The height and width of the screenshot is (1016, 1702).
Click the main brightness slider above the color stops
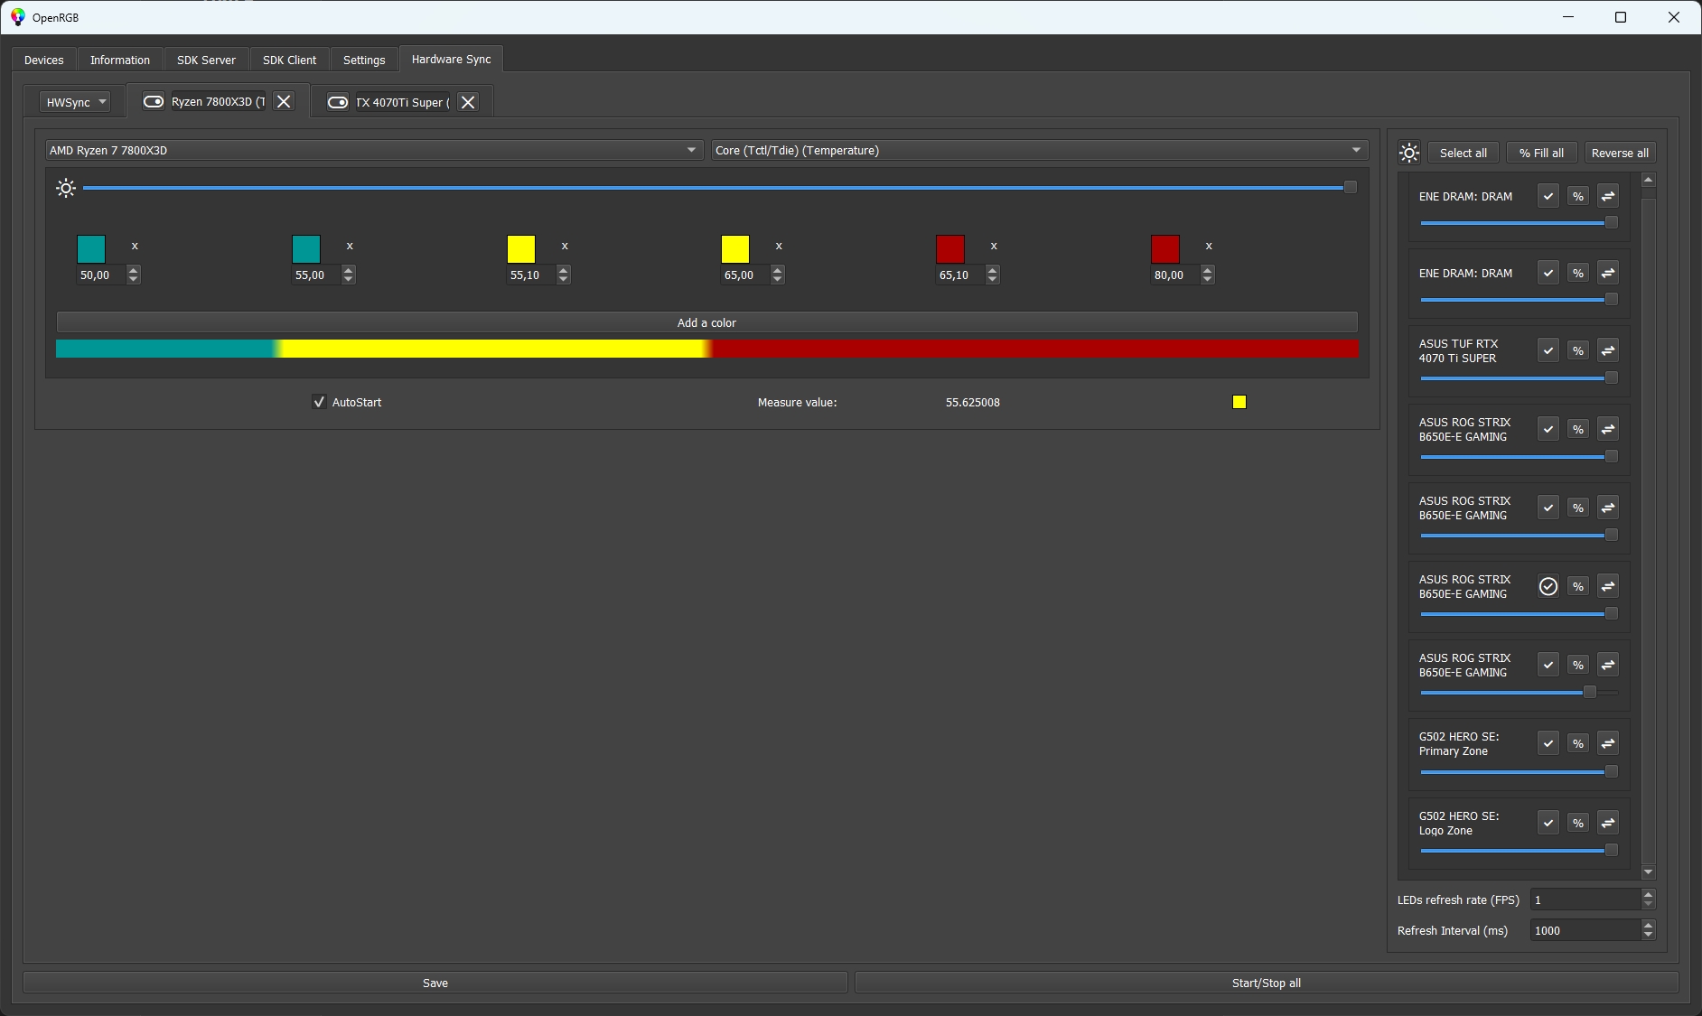click(719, 187)
